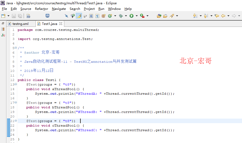Click the Restore view icon in left sidebar
242x143 pixels.
(x=3, y=23)
